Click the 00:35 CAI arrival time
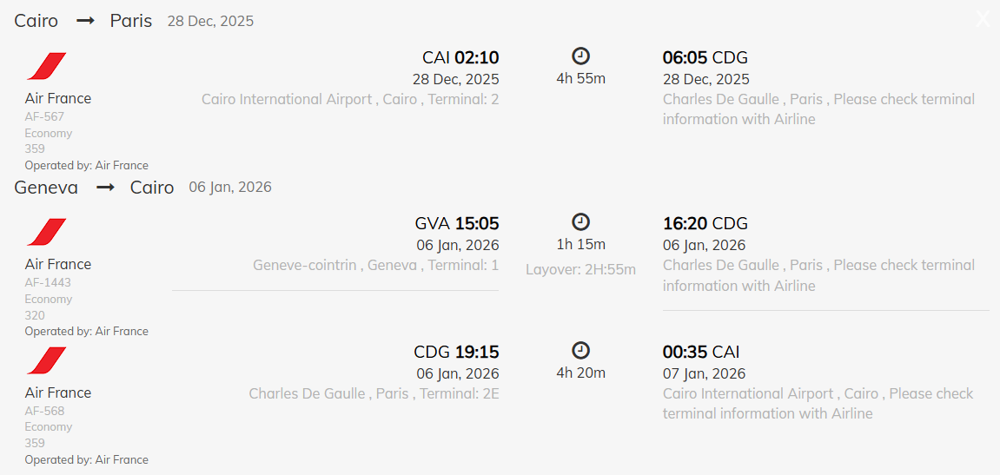This screenshot has height=475, width=1000. pos(701,353)
